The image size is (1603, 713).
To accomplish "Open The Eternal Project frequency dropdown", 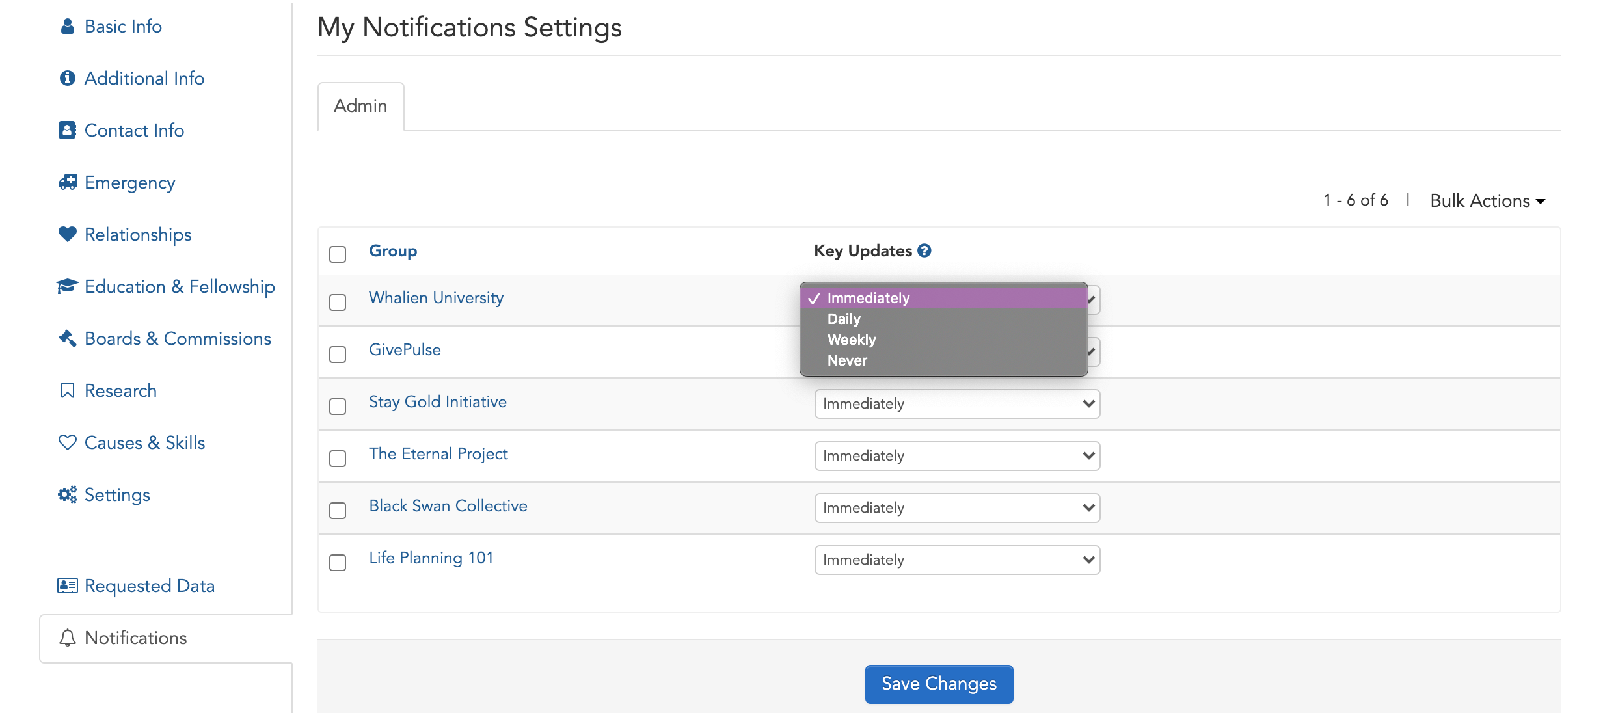I will (x=957, y=456).
